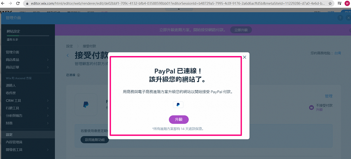
Task: Go back in browser with back arrow
Action: point(4,4)
